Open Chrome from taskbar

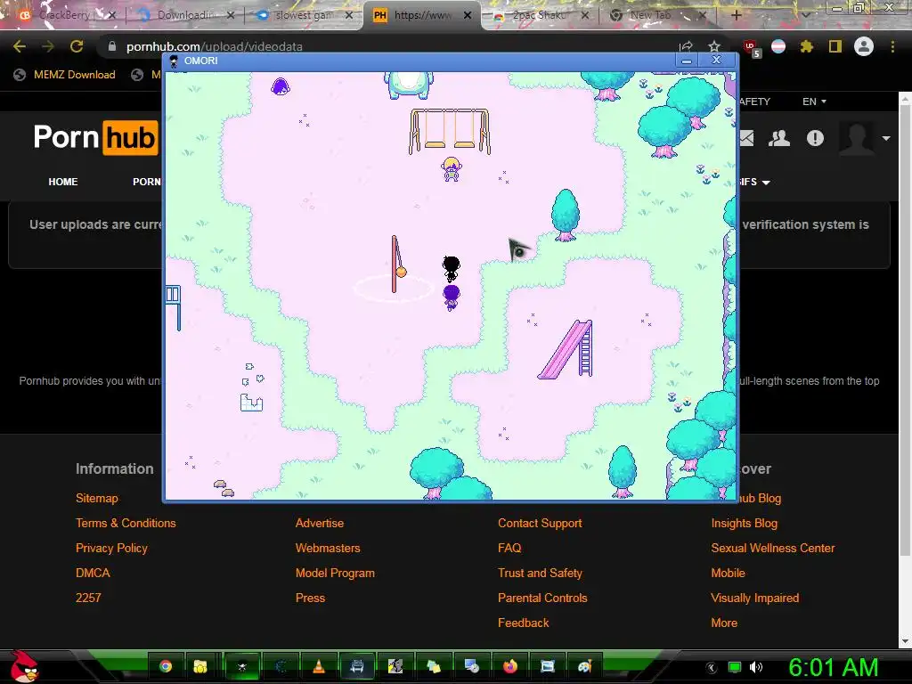(165, 666)
